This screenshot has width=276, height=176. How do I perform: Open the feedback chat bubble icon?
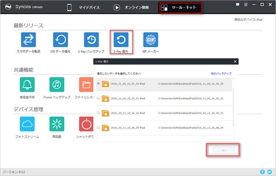[x=238, y=5]
